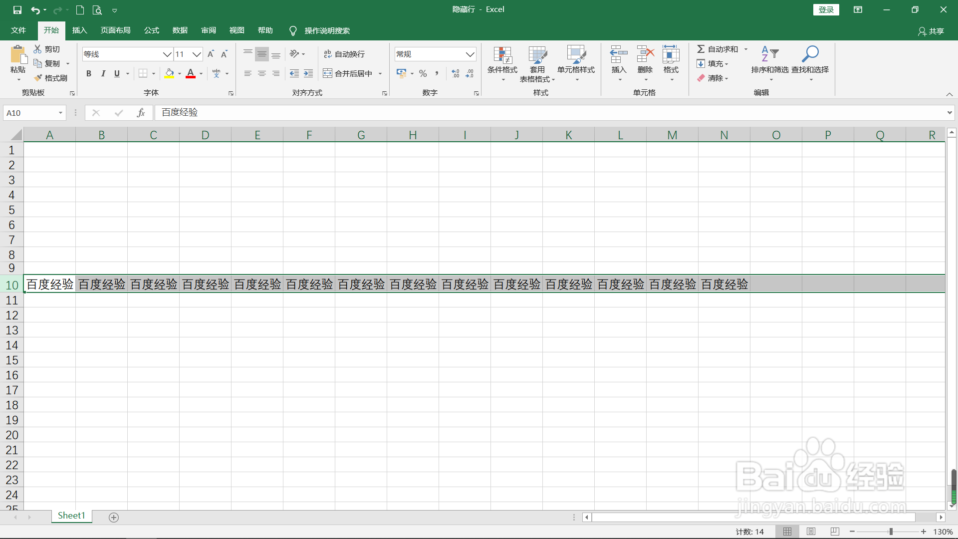Click the Increase Decimal icon

pos(456,73)
